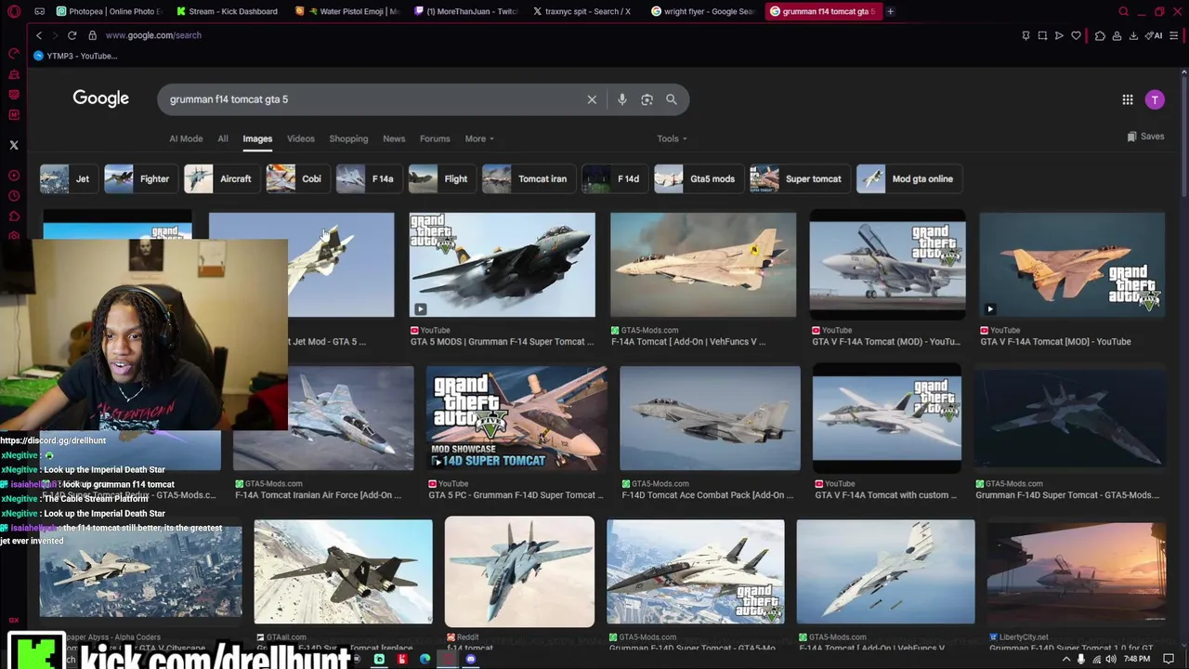Open the Saves collection link
Image resolution: width=1189 pixels, height=669 pixels.
1145,137
